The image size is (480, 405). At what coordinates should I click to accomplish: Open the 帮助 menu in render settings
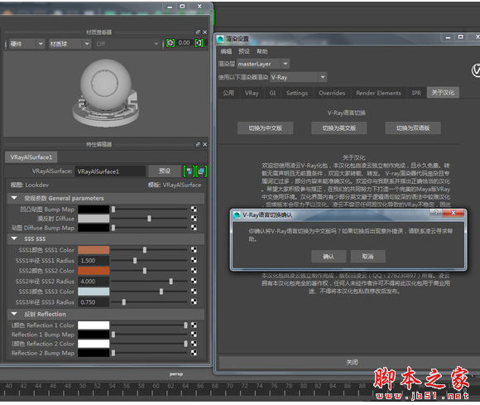(262, 51)
